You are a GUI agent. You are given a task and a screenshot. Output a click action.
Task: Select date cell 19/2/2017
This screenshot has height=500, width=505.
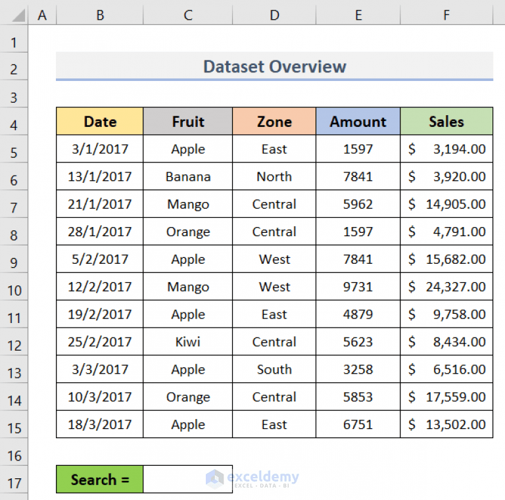[100, 314]
